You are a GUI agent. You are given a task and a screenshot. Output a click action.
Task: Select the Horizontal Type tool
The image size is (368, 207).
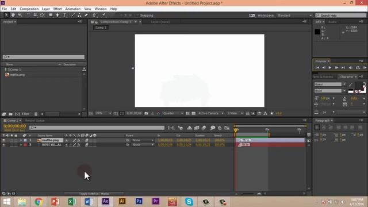[64, 16]
